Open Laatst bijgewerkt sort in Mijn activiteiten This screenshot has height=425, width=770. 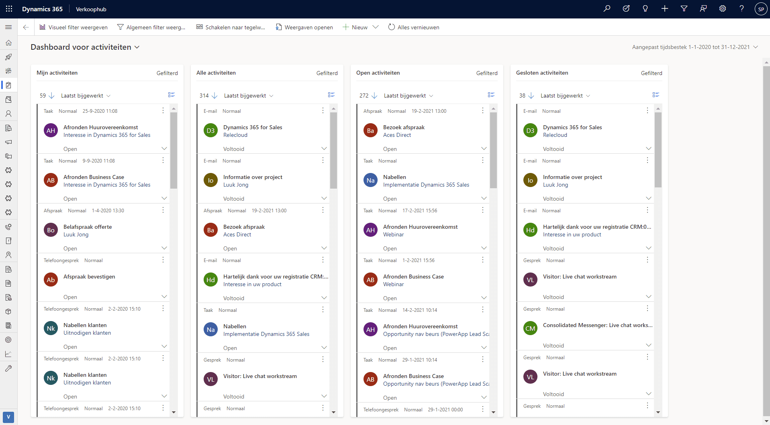tap(86, 96)
